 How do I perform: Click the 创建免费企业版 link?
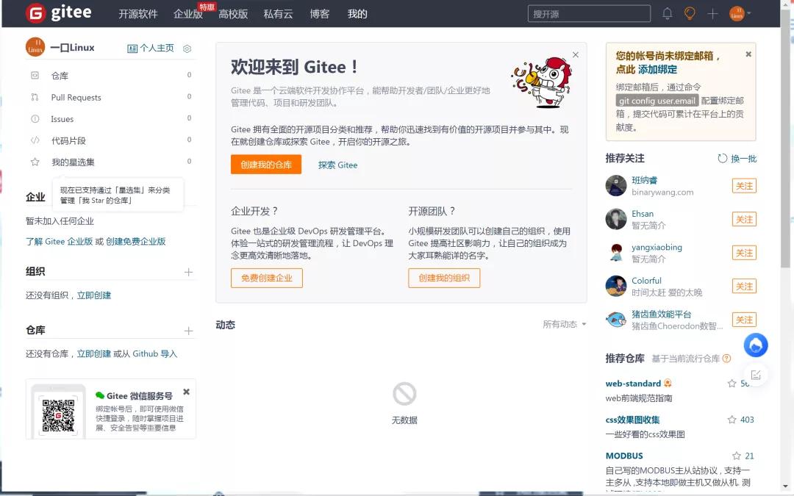136,242
